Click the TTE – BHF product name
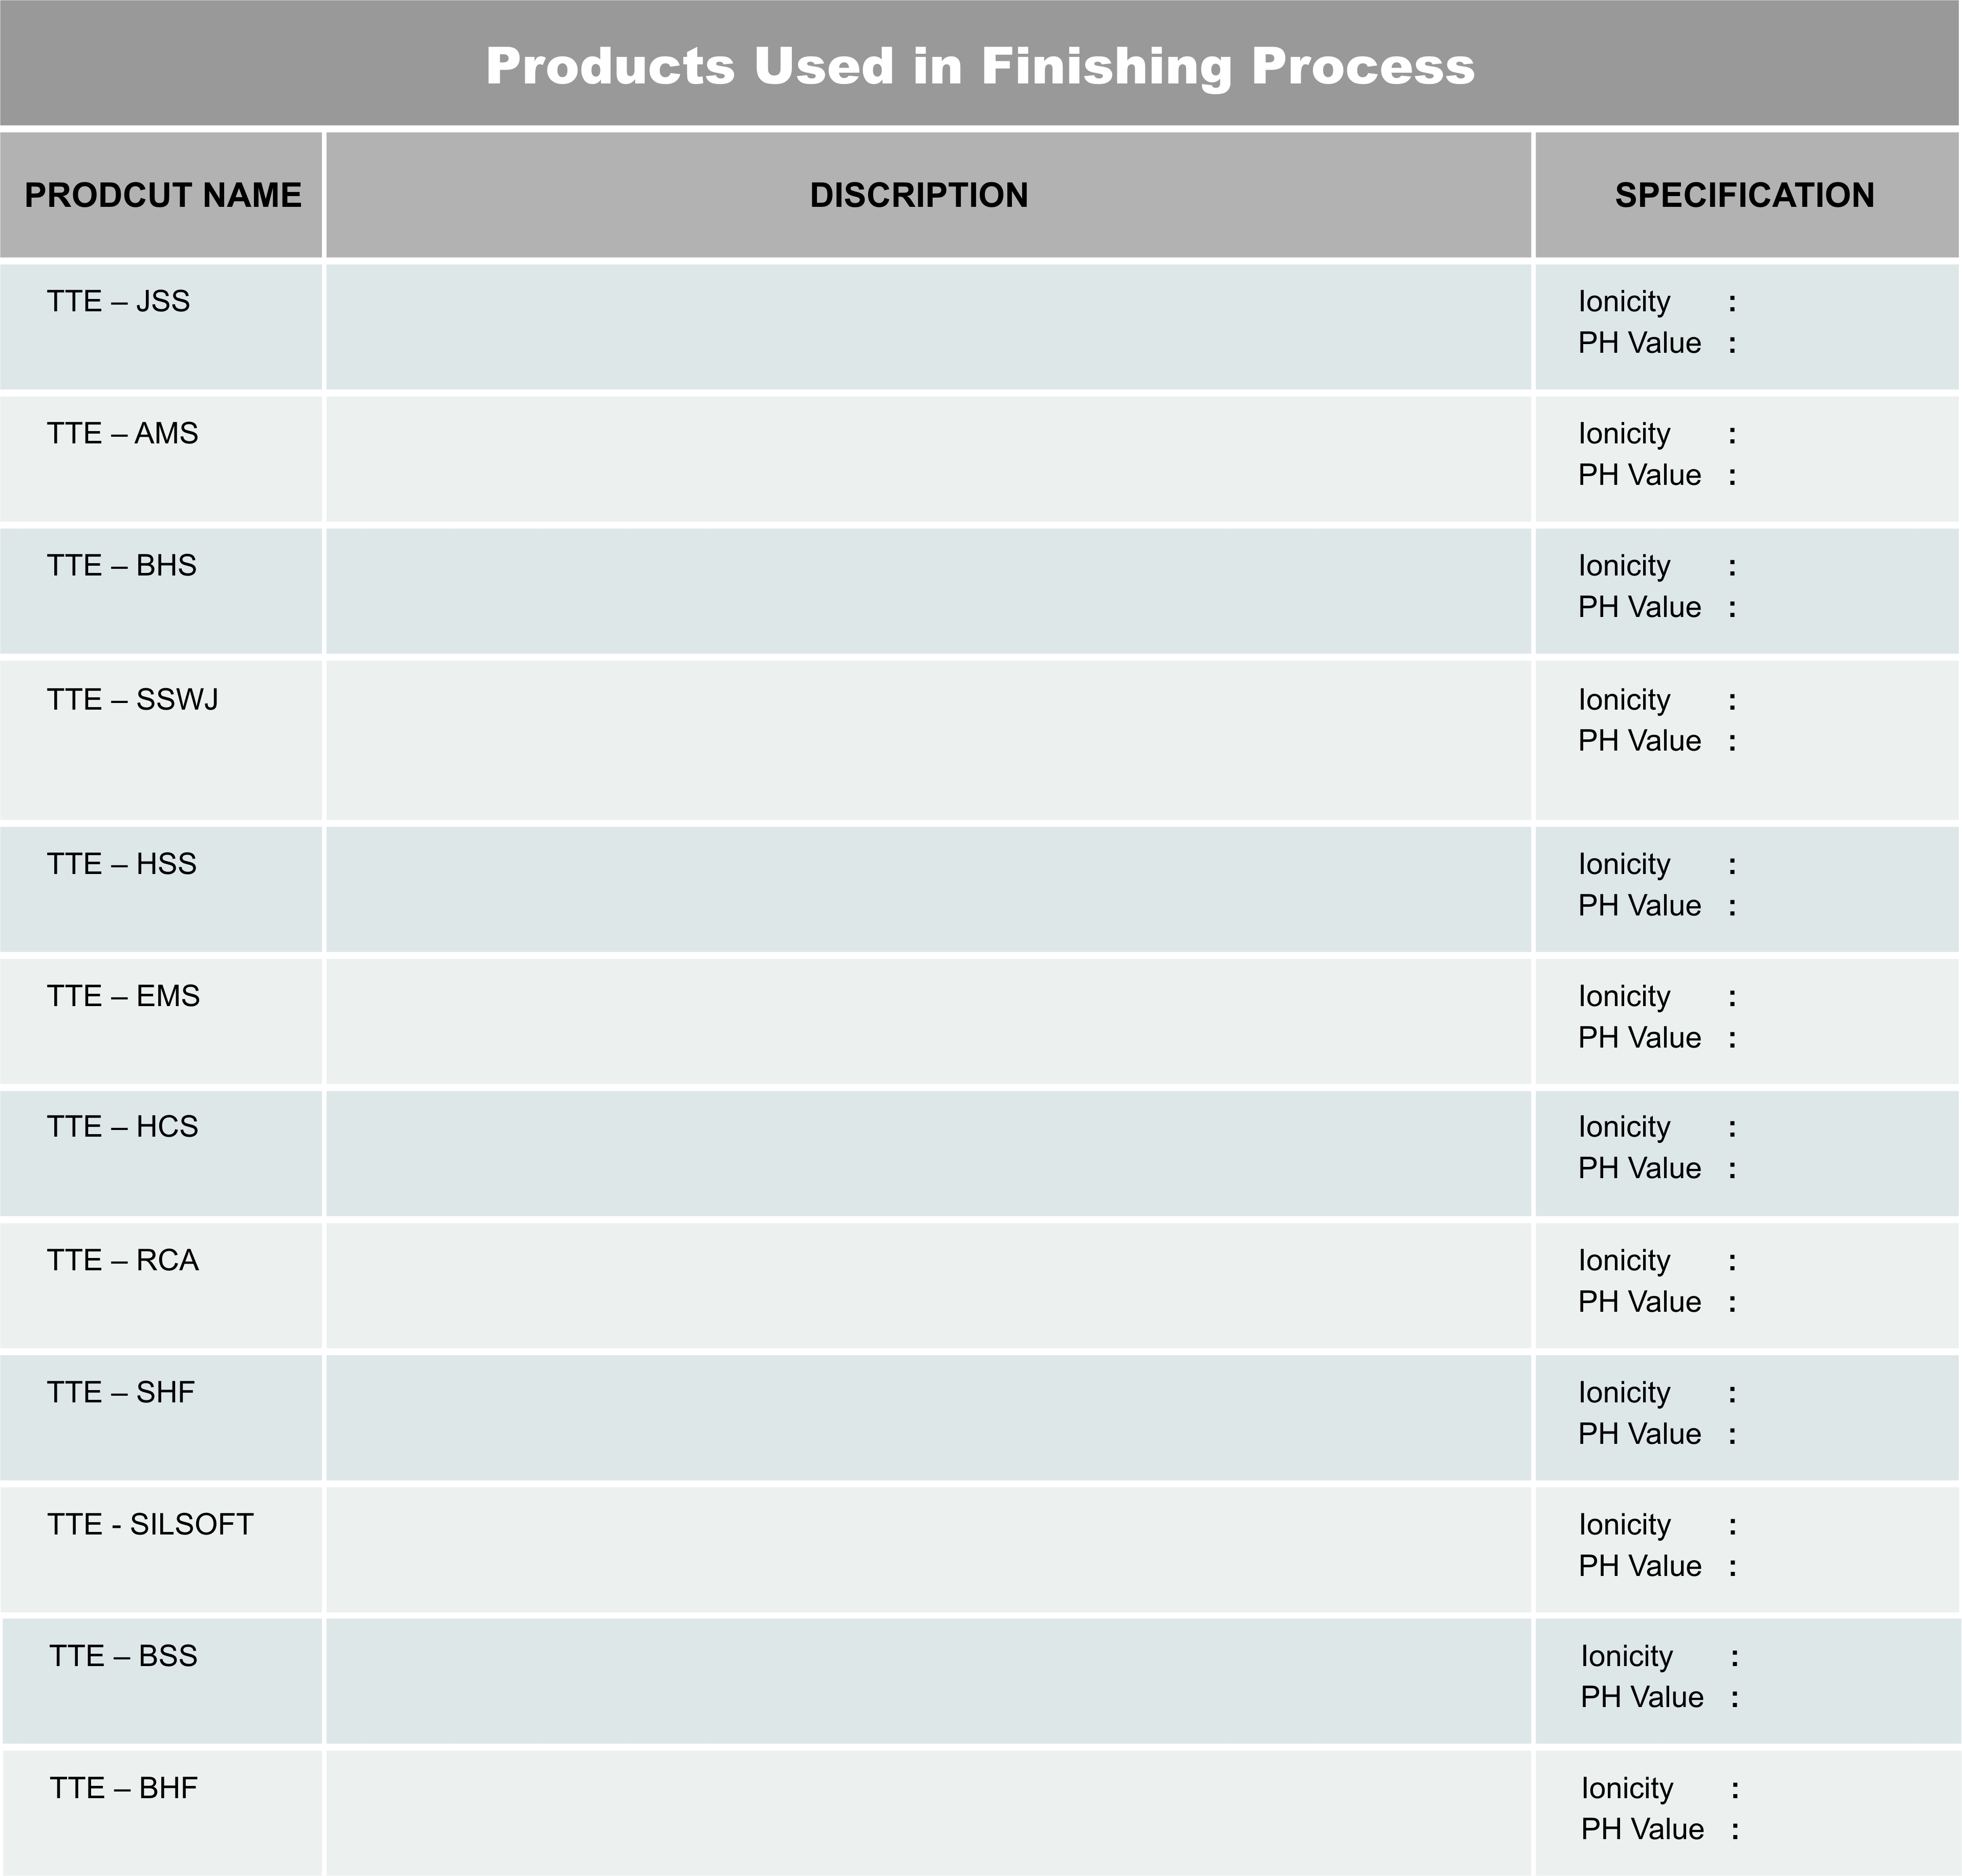The width and height of the screenshot is (1962, 1876). pyautogui.click(x=123, y=1788)
